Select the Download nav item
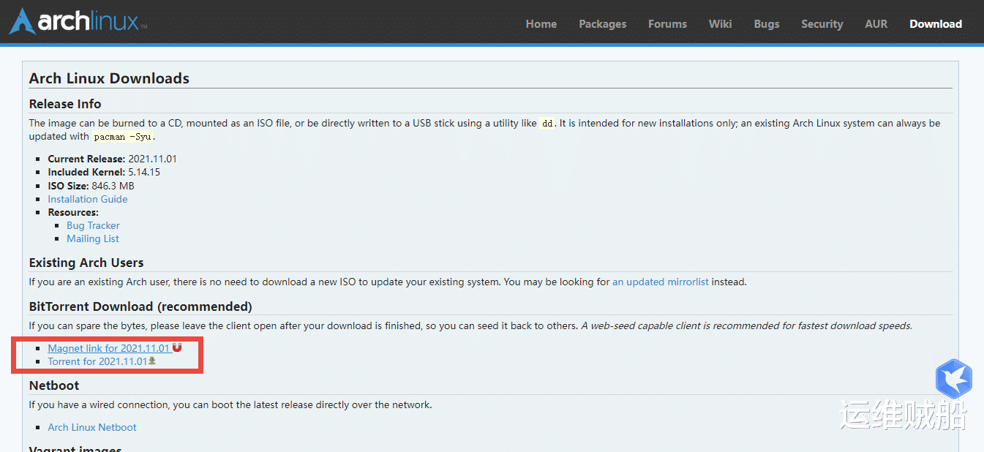This screenshot has width=984, height=452. 936,24
